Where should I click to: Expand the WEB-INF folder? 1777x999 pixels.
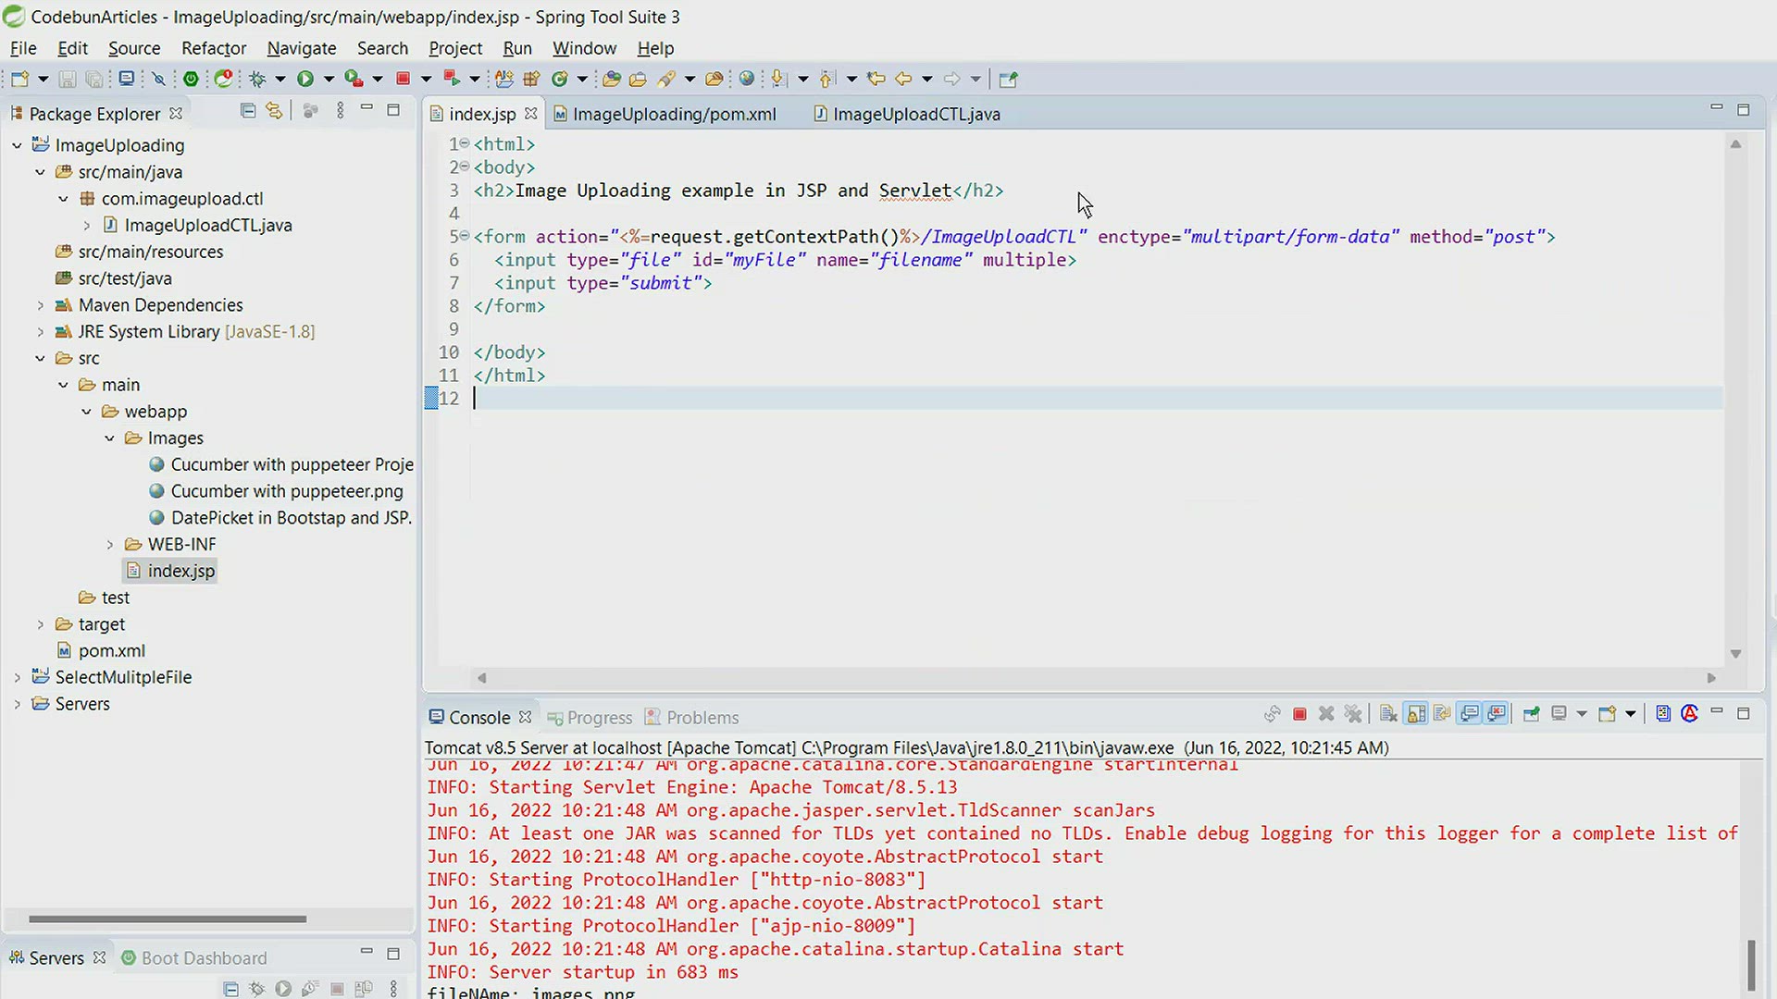coord(109,545)
